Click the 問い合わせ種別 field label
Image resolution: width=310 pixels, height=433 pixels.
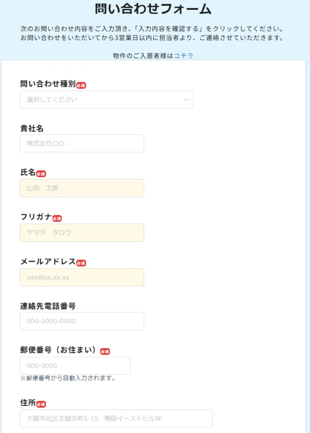point(48,84)
